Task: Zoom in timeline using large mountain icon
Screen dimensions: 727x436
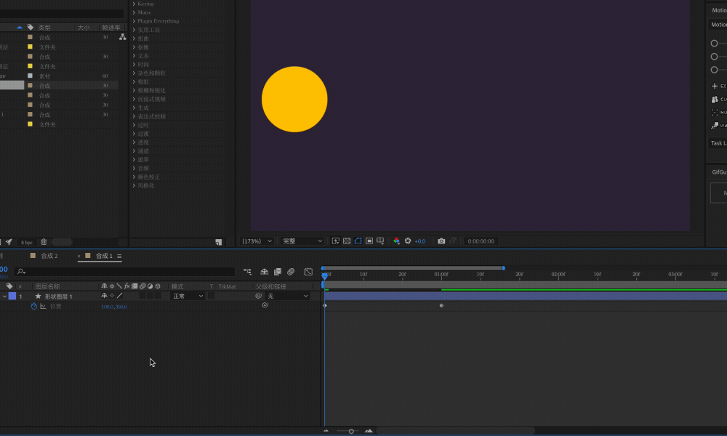Action: coord(369,431)
